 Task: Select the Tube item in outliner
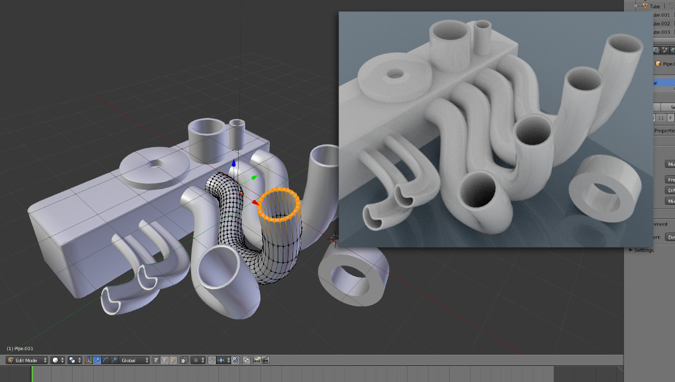coord(655,6)
